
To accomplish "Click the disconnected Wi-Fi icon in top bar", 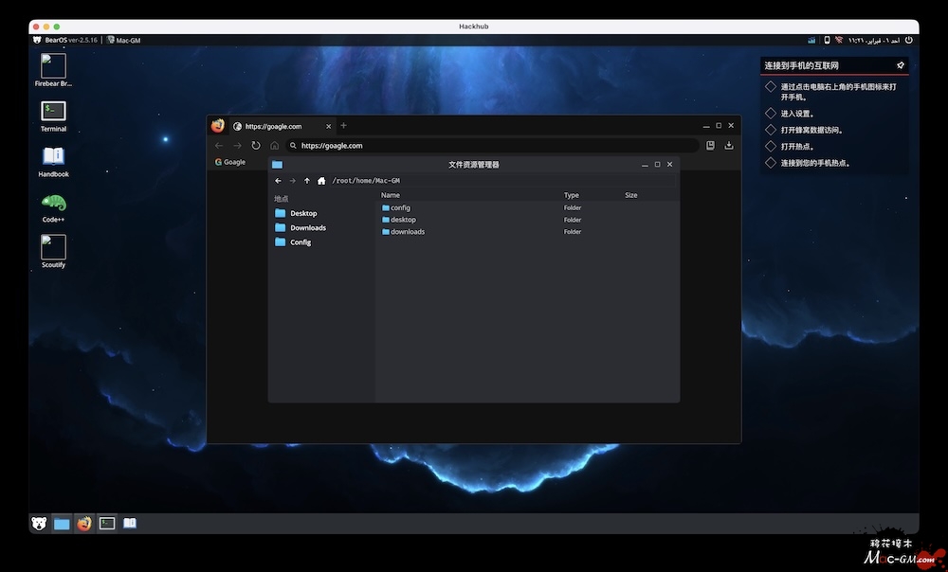I will click(x=839, y=40).
